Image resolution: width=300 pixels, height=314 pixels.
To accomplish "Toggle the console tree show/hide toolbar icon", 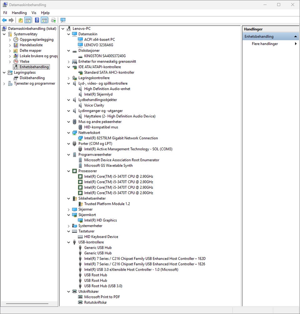I will (28, 20).
